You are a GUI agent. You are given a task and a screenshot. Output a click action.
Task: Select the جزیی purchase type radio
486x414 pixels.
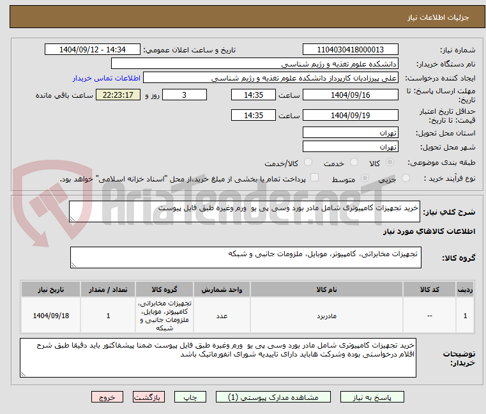pyautogui.click(x=406, y=178)
